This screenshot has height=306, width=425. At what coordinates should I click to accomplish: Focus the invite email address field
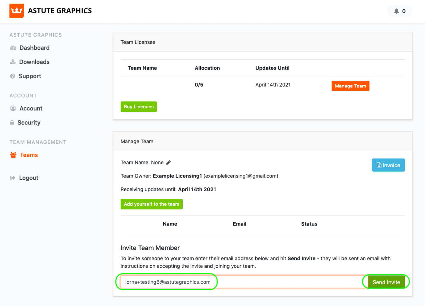242,282
